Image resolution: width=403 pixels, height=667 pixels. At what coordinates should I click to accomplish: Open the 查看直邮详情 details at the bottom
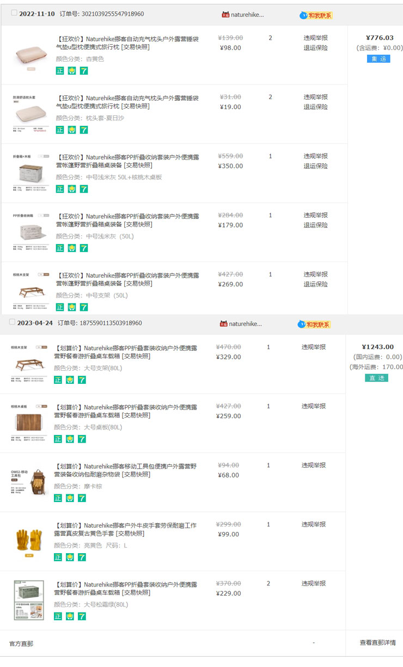pos(376,643)
